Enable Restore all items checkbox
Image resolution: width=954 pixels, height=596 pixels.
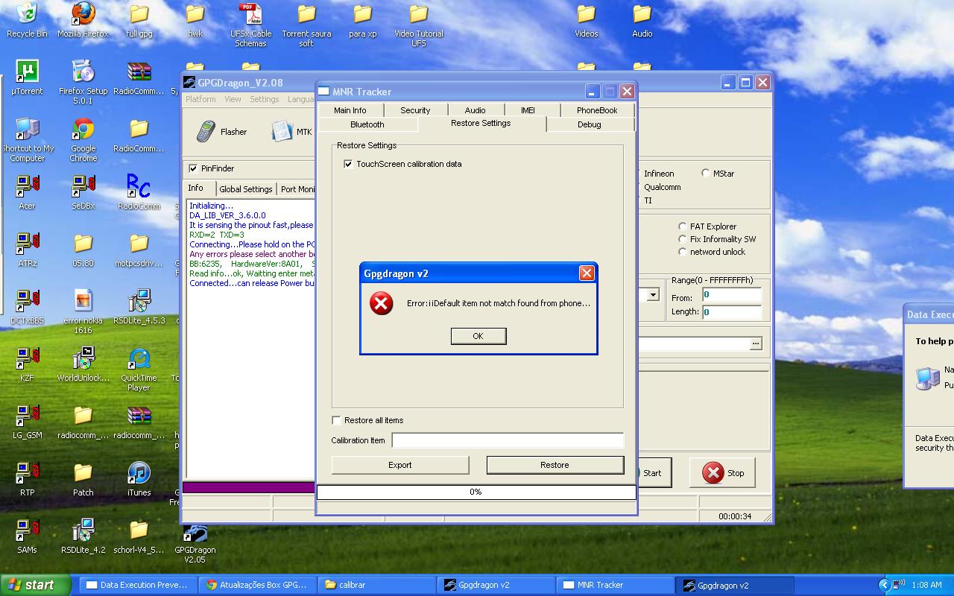coord(336,420)
